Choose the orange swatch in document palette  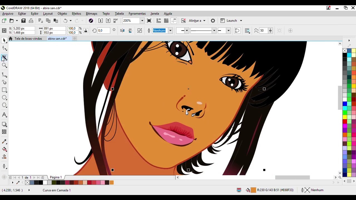[x=112, y=182]
